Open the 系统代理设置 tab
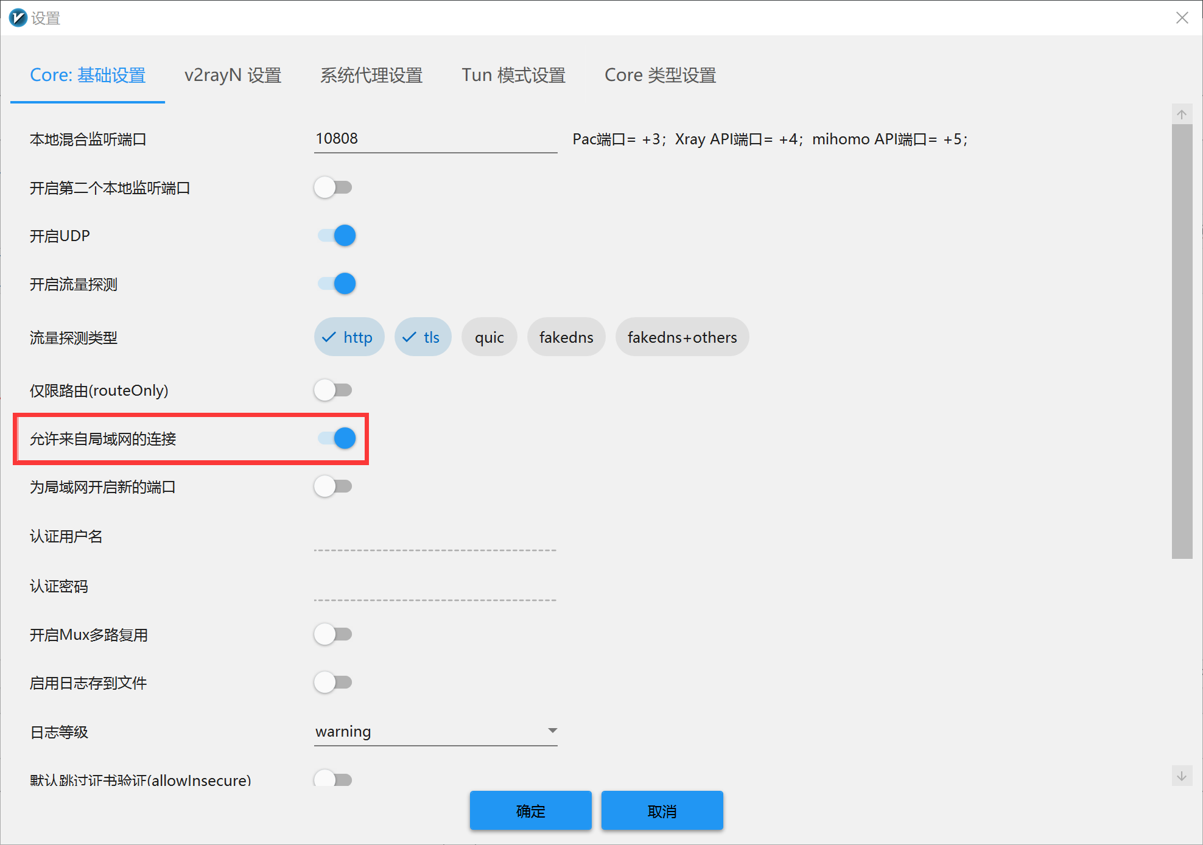 click(x=371, y=75)
